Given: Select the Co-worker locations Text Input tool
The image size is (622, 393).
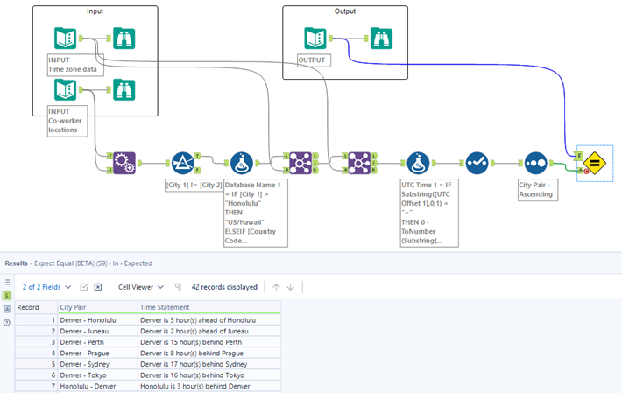Looking at the screenshot, I should tap(65, 89).
